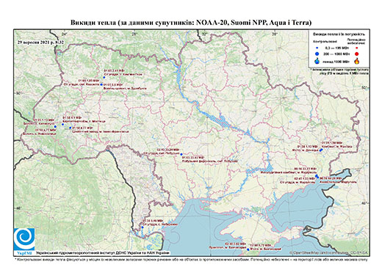382x270 pixels.
Task: Click the 'Ст угіддя, смт Побузьке' label
Action: (162, 153)
